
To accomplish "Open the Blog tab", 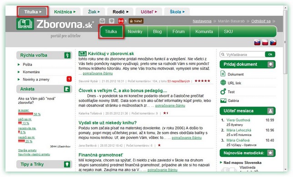I will pyautogui.click(x=157, y=31).
